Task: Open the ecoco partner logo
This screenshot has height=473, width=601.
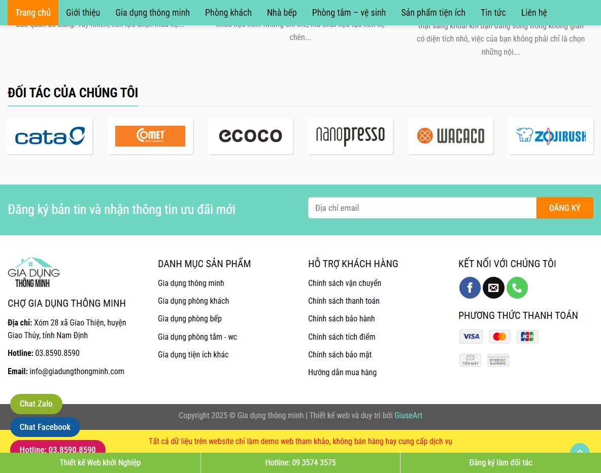Action: pyautogui.click(x=250, y=136)
